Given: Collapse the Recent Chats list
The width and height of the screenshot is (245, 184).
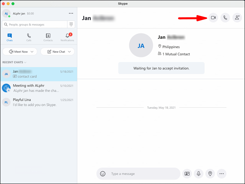Looking at the screenshot, I should click(14, 62).
